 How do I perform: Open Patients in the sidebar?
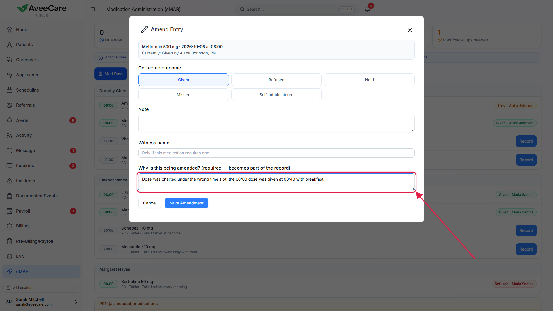[x=41, y=45]
